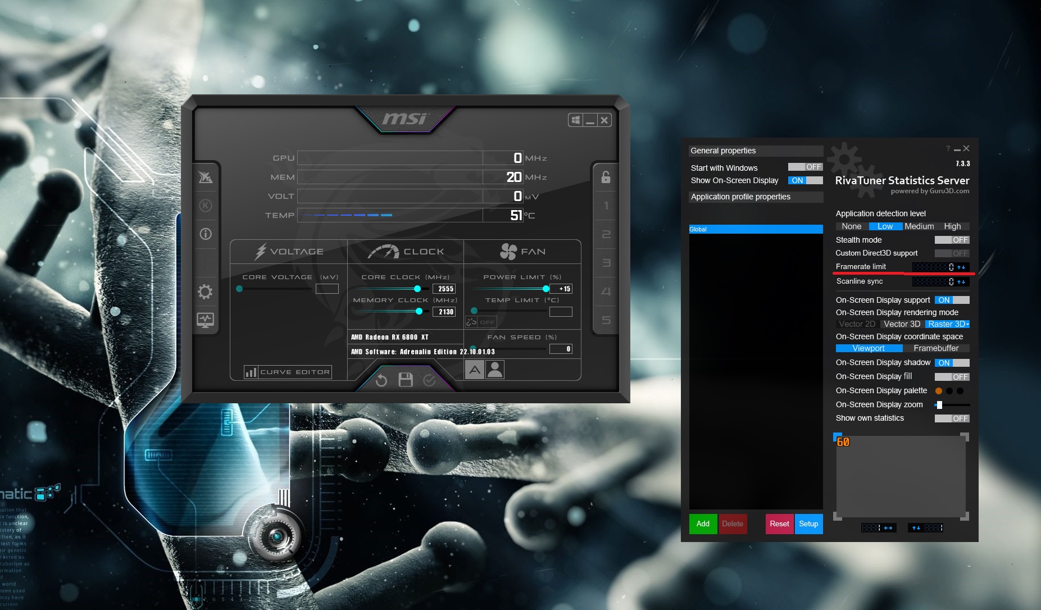
Task: Click the Power Limit value field +15
Action: [561, 289]
